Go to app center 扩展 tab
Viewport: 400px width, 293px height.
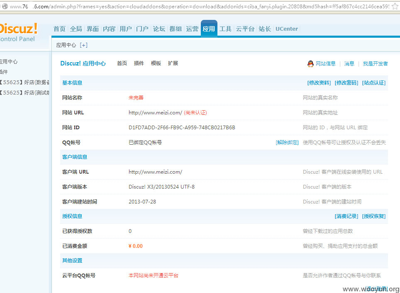[x=173, y=63]
